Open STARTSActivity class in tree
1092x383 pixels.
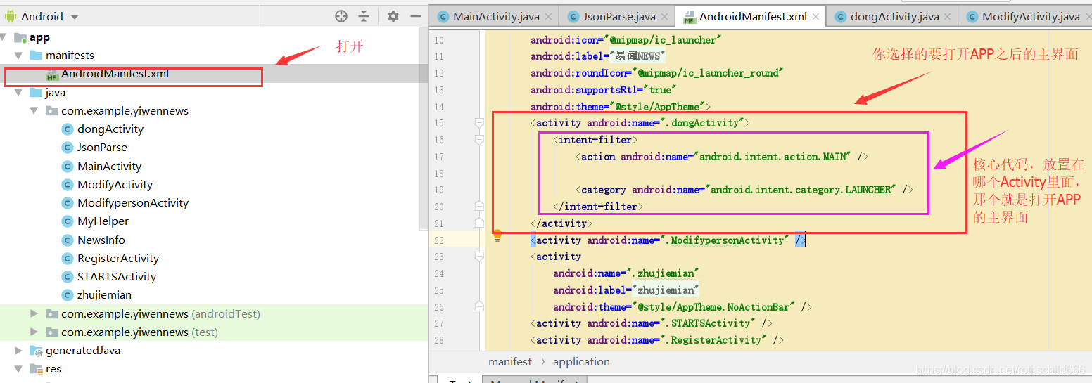pyautogui.click(x=117, y=277)
